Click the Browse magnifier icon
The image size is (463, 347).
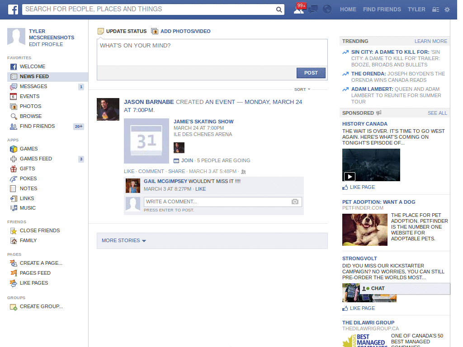pos(13,116)
